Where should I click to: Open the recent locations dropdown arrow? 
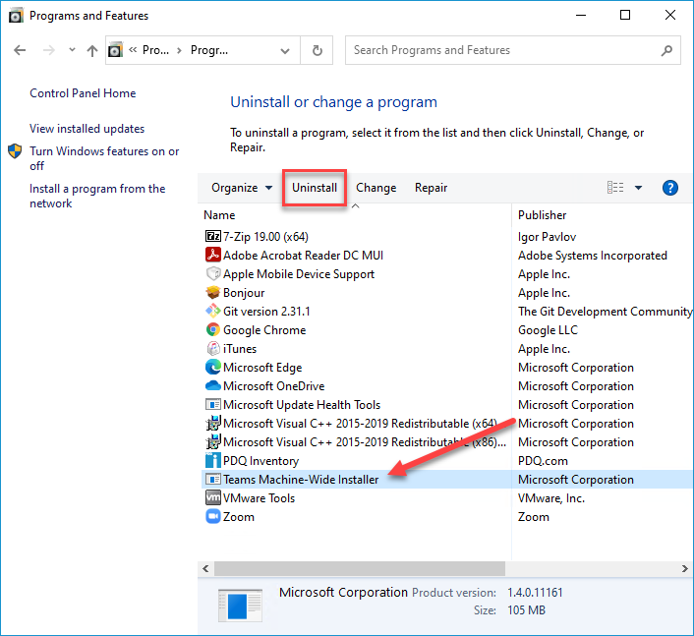coord(72,50)
